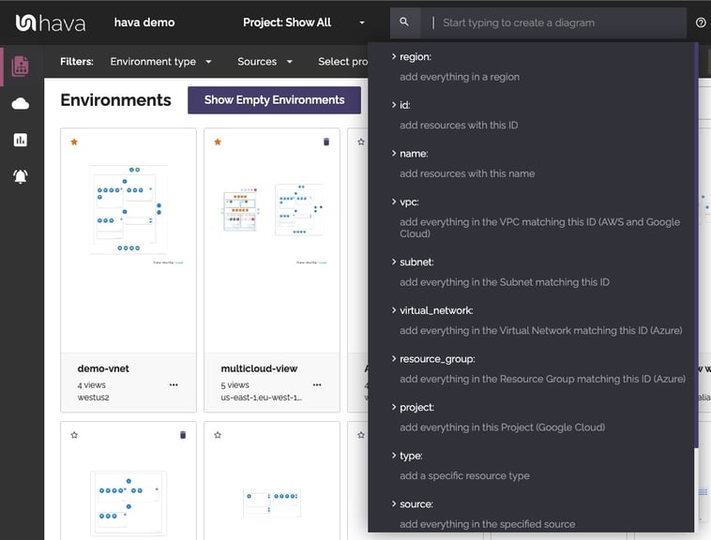
Task: Open the reports chart sidebar icon
Action: pyautogui.click(x=20, y=140)
